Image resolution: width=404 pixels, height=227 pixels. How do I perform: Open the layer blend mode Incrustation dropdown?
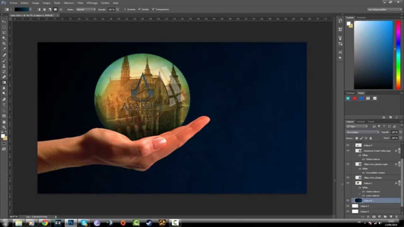(x=363, y=132)
